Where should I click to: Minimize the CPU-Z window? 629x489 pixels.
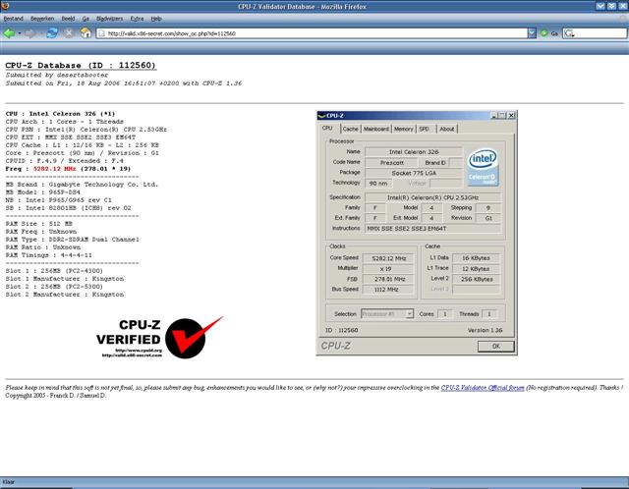tap(494, 116)
